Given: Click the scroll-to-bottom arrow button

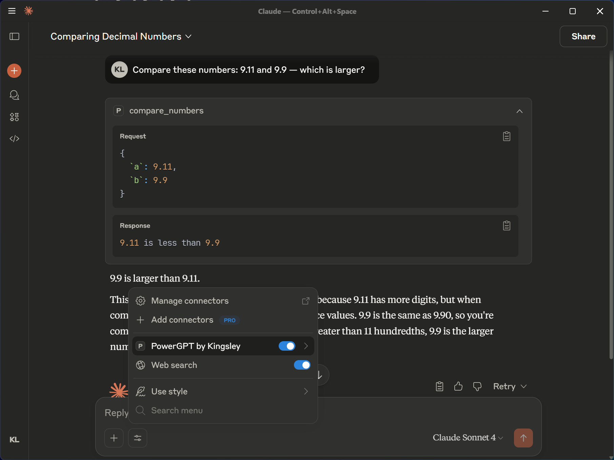Looking at the screenshot, I should [x=321, y=375].
